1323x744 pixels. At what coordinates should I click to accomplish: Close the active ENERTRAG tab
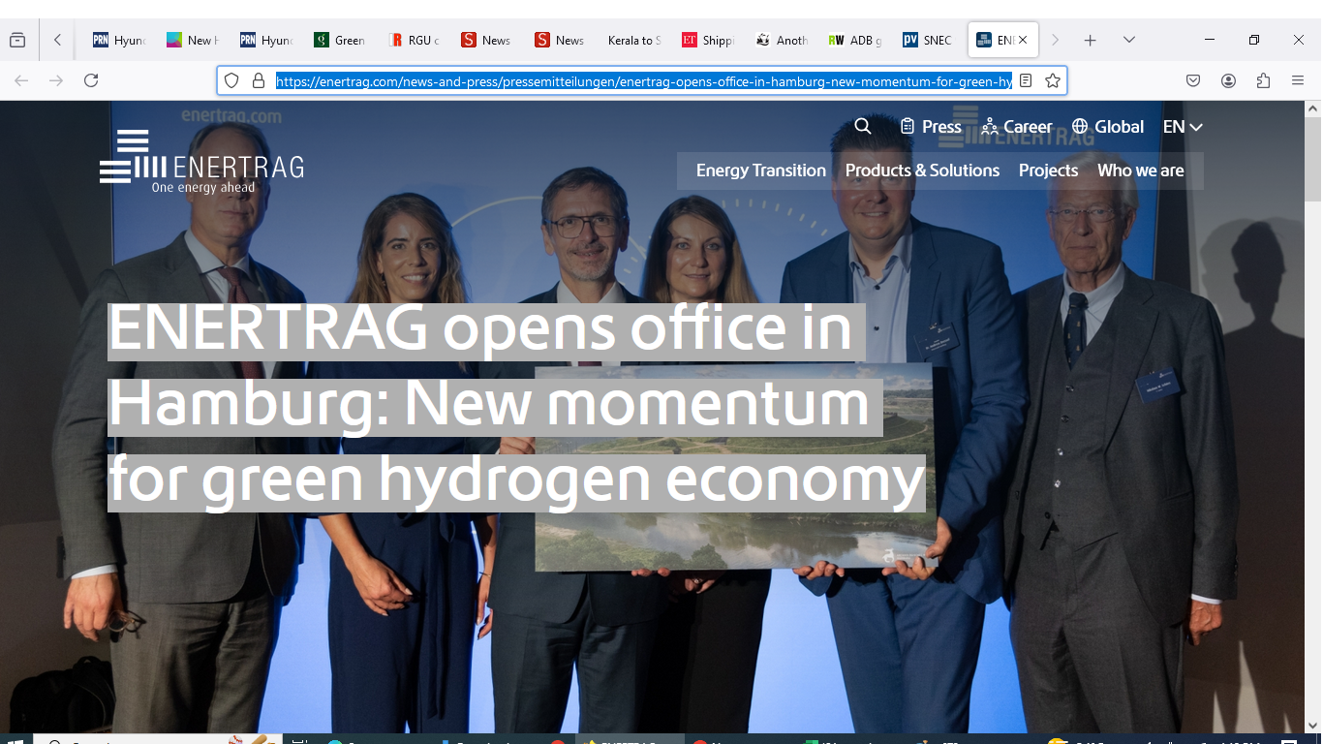click(x=1023, y=40)
